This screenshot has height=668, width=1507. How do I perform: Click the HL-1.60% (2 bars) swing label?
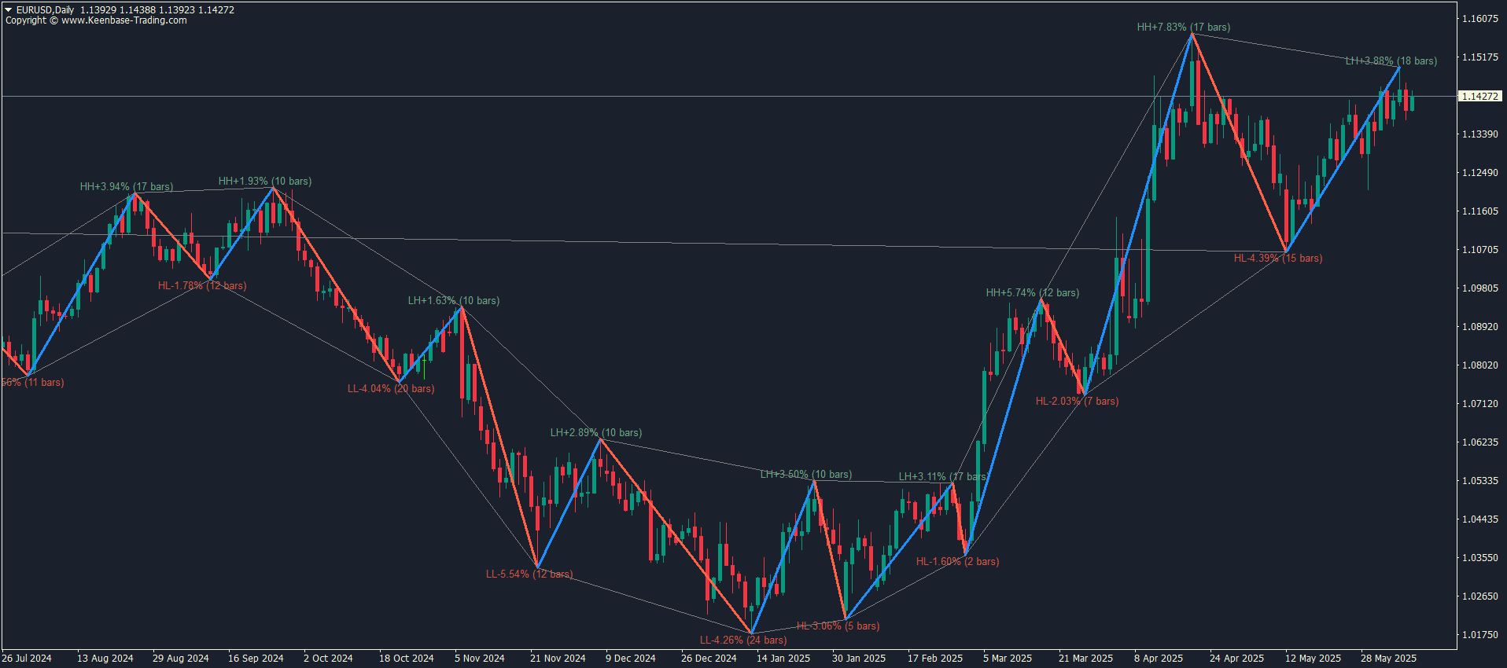point(958,562)
